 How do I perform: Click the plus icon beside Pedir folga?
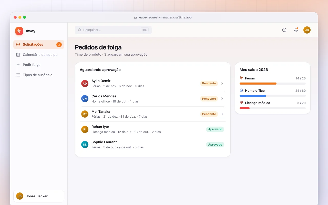[x=18, y=65]
